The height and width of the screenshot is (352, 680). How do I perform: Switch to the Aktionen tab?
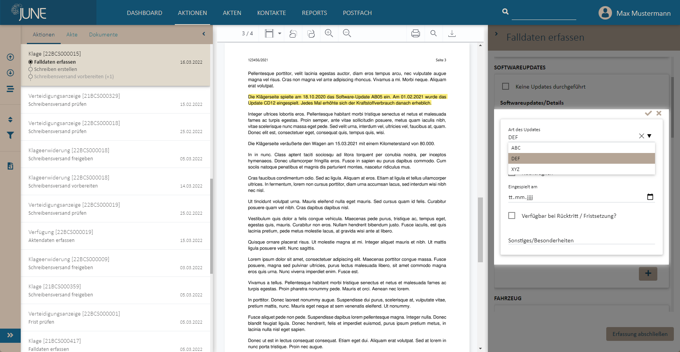coord(44,35)
